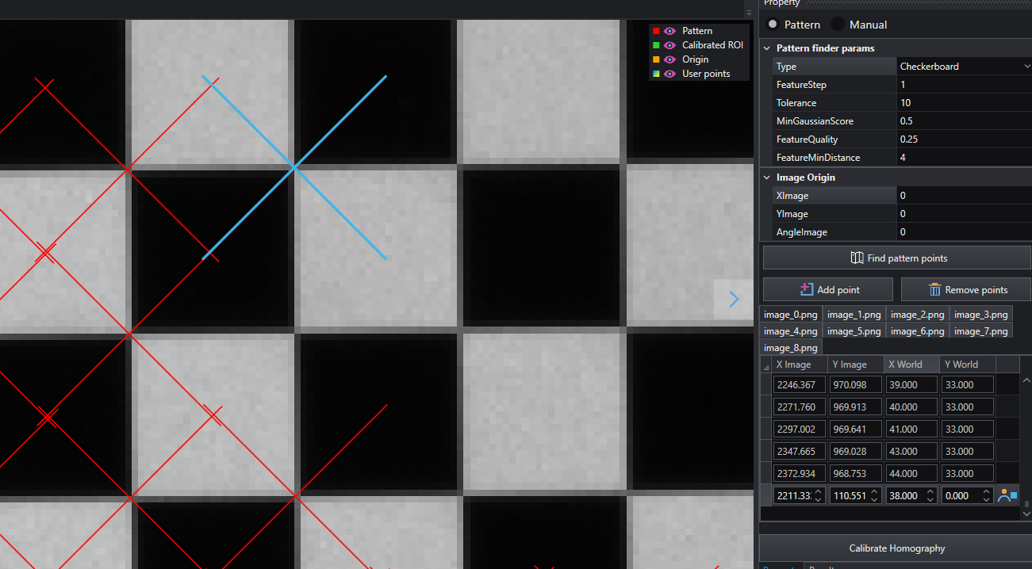This screenshot has width=1032, height=569.
Task: Toggle visibility eye for Calibrated ROI overlay
Action: [x=669, y=45]
